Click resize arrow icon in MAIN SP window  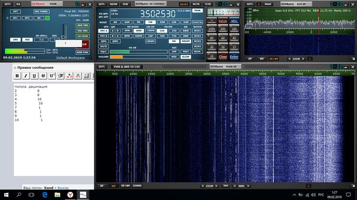[x=353, y=186]
